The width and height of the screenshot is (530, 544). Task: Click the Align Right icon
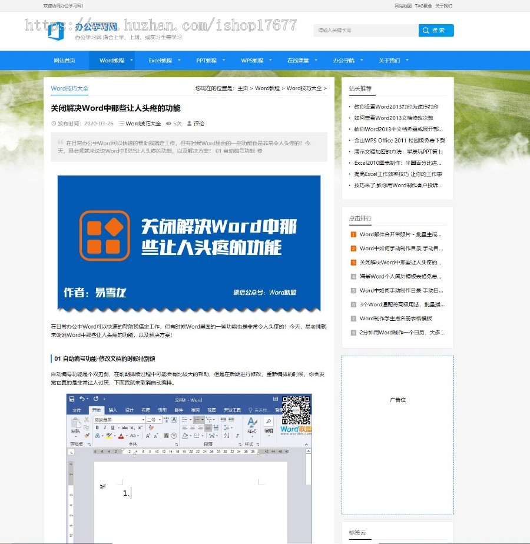200,428
